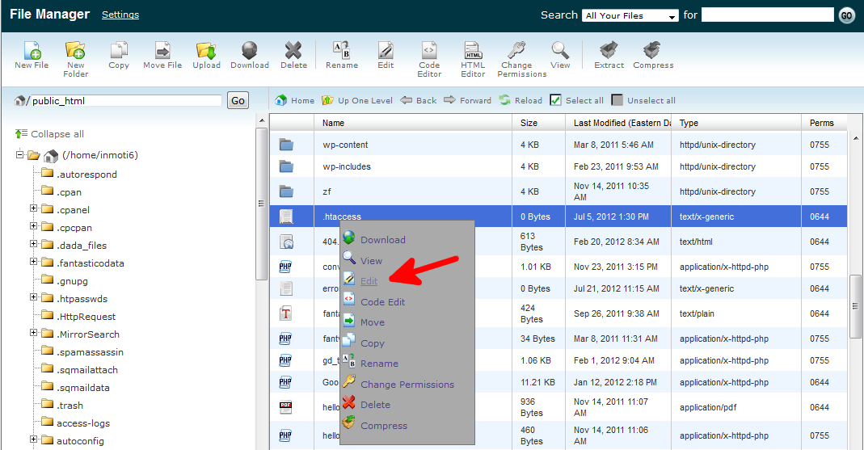Collapse the /home/inmoti6 root tree node

20,155
